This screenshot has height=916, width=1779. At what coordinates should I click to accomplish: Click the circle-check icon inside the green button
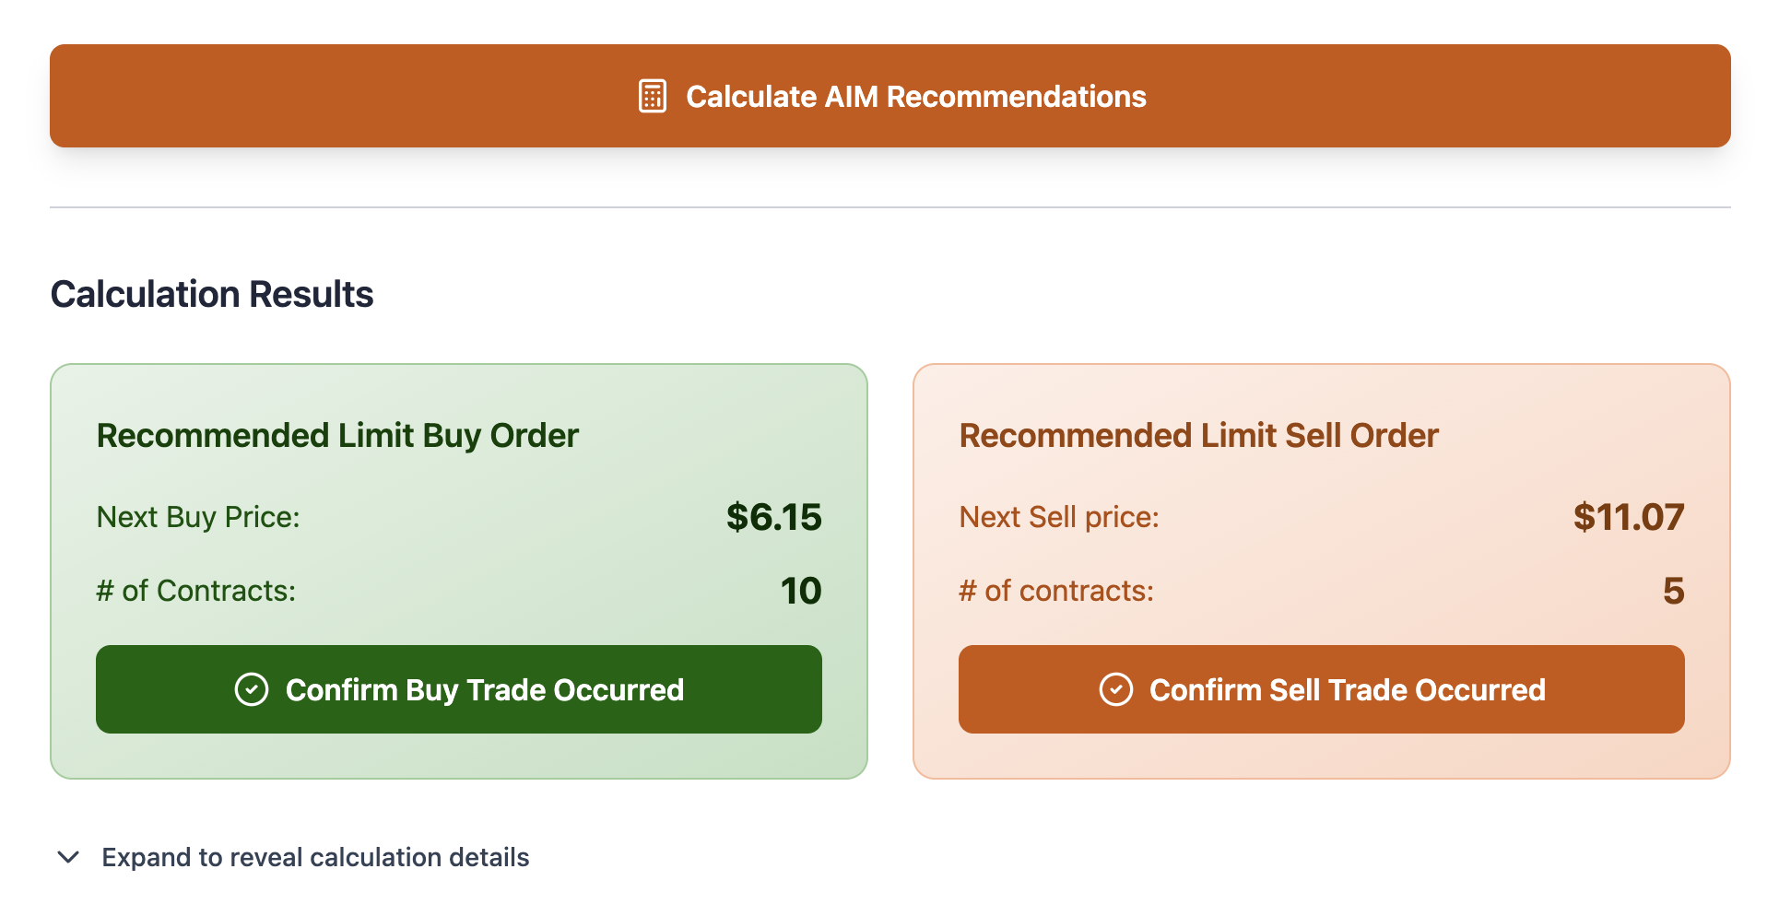click(251, 689)
